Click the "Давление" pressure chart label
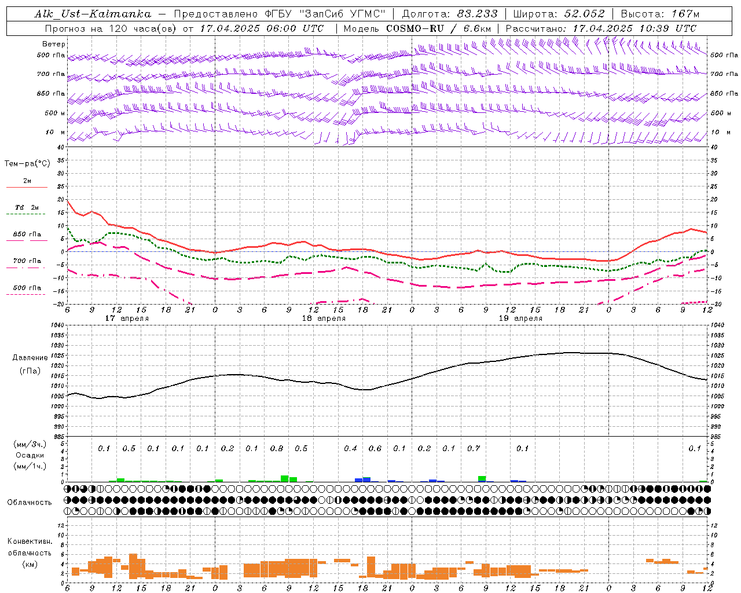The height and width of the screenshot is (593, 741). click(30, 358)
